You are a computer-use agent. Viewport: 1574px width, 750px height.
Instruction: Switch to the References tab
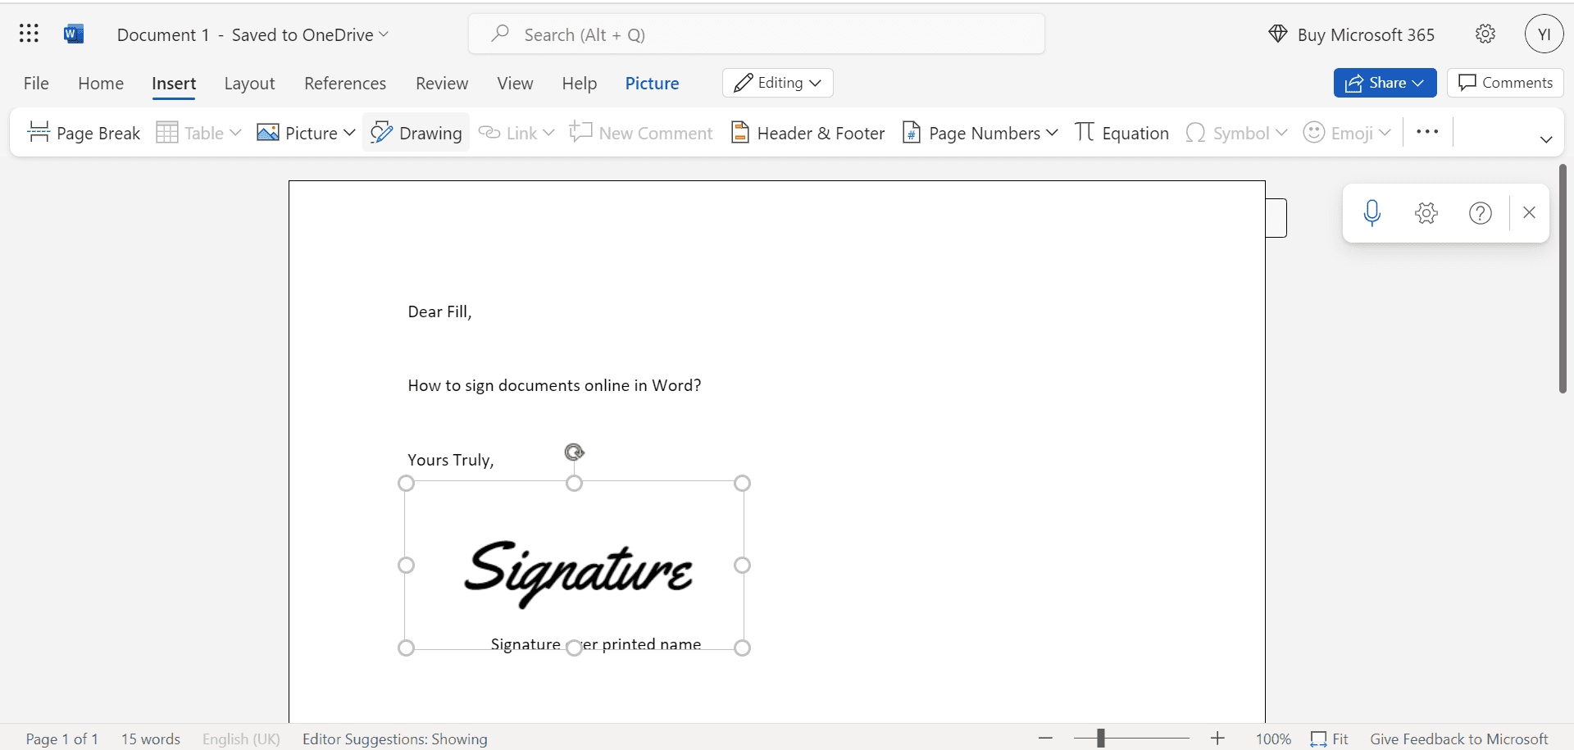coord(344,83)
